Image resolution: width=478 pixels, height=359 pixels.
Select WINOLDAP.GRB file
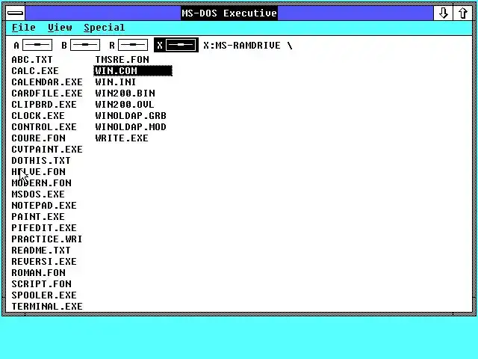click(131, 116)
